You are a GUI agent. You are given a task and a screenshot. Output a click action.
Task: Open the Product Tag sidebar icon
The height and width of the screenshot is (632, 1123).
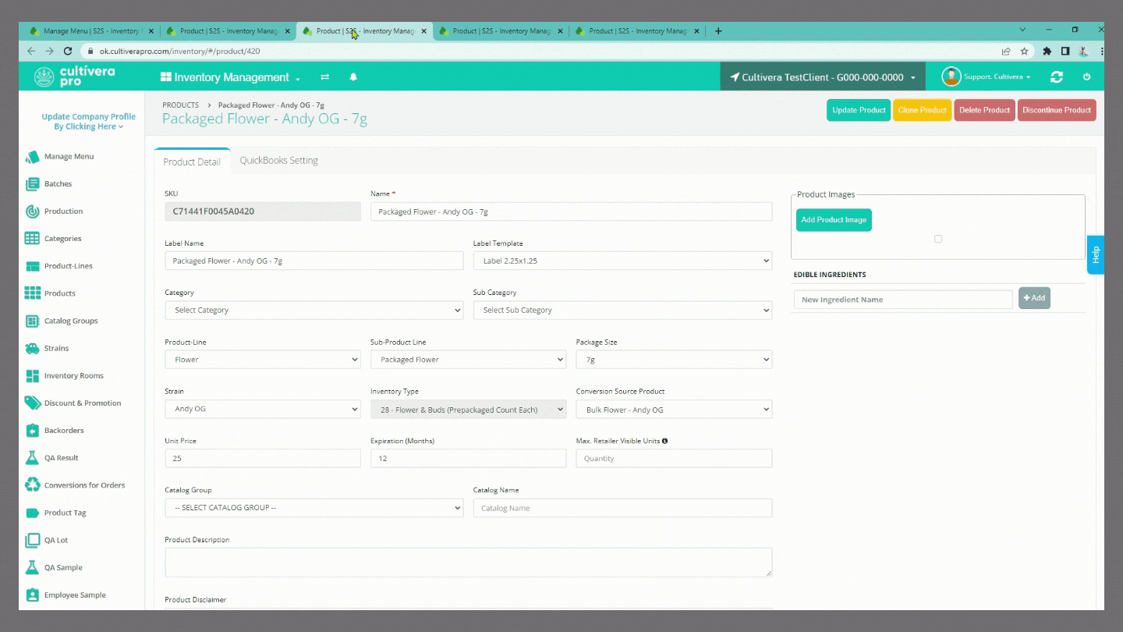[32, 513]
